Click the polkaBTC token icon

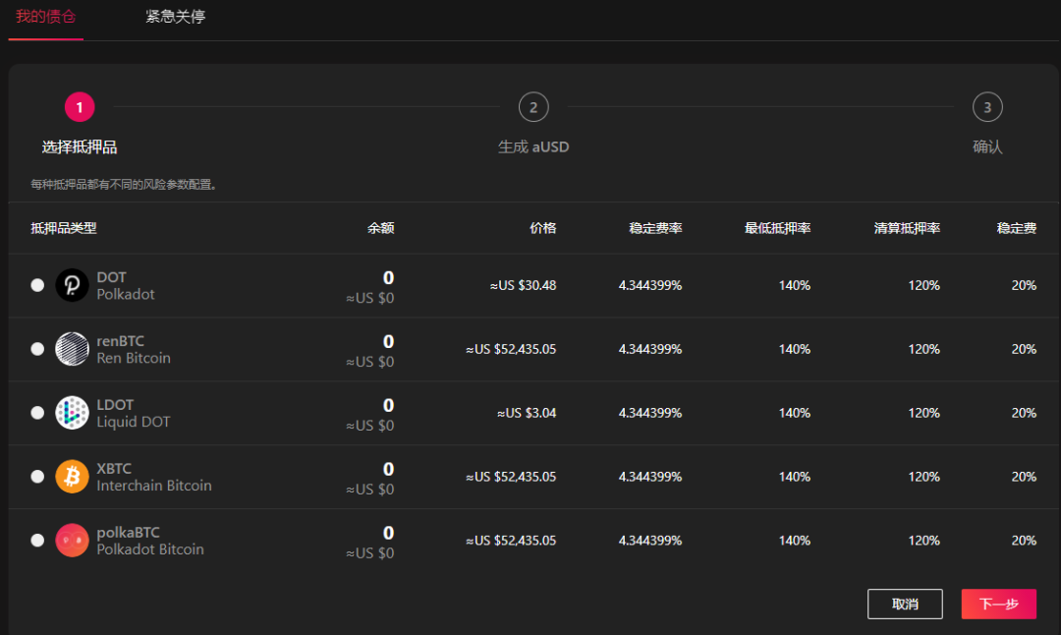click(x=72, y=541)
